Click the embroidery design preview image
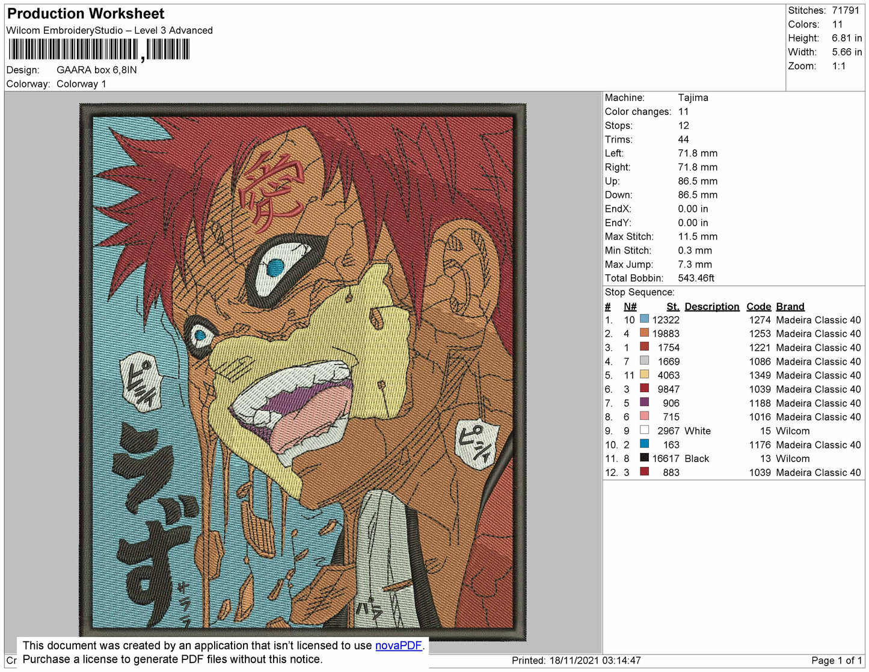Screen dimensions: 869x672 (303, 372)
